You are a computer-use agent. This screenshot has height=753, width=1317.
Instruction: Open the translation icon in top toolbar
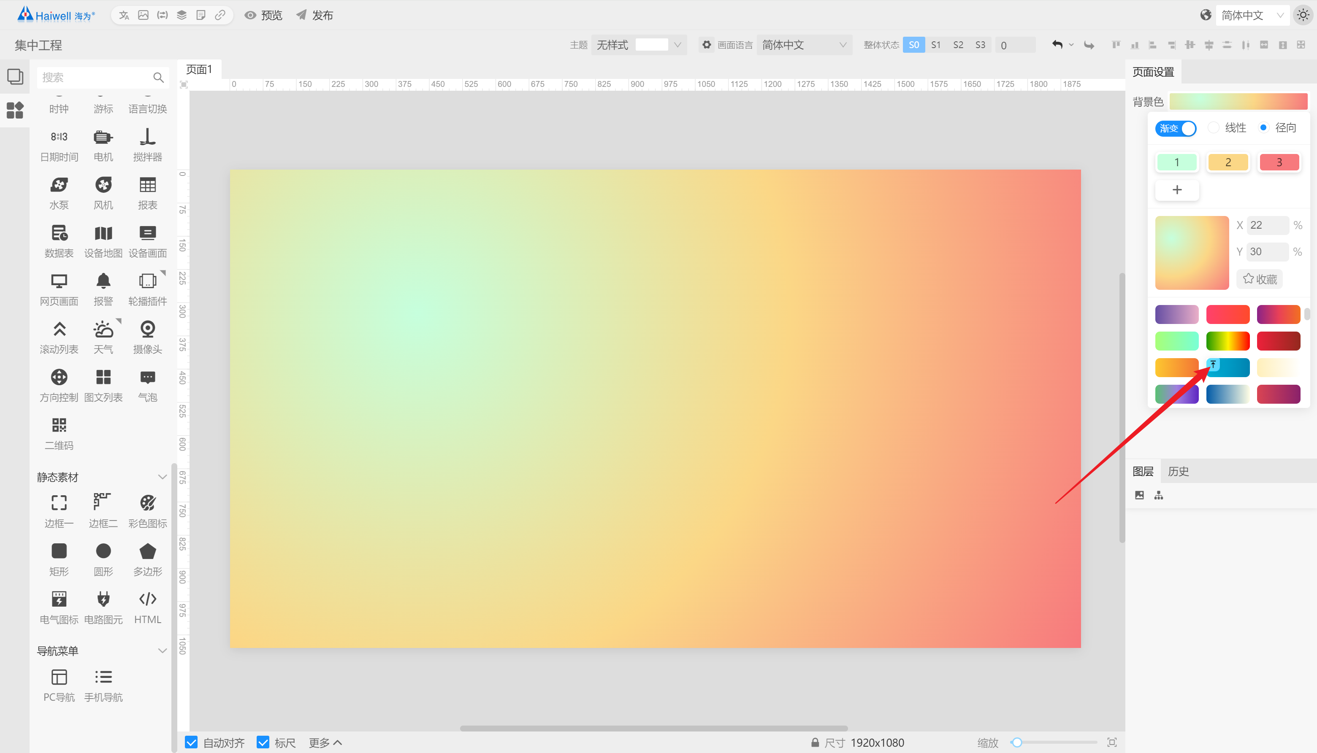[124, 15]
